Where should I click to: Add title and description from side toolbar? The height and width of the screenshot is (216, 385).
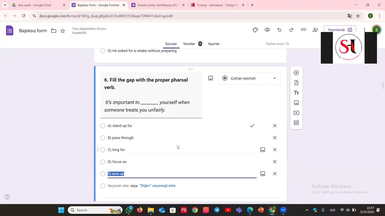pos(296,93)
